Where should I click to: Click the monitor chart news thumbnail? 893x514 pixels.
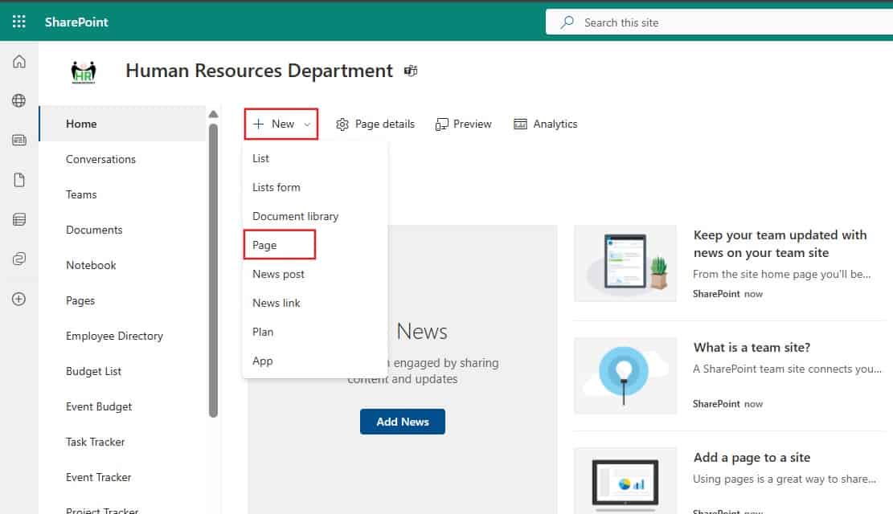pos(625,481)
